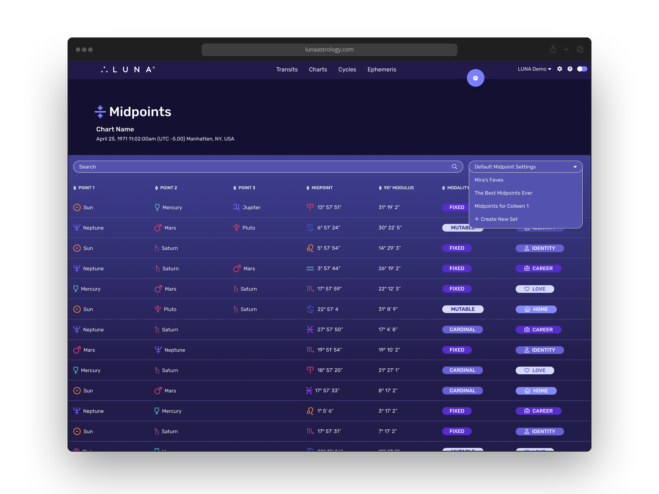
Task: Open the Transits nav item
Action: 287,69
